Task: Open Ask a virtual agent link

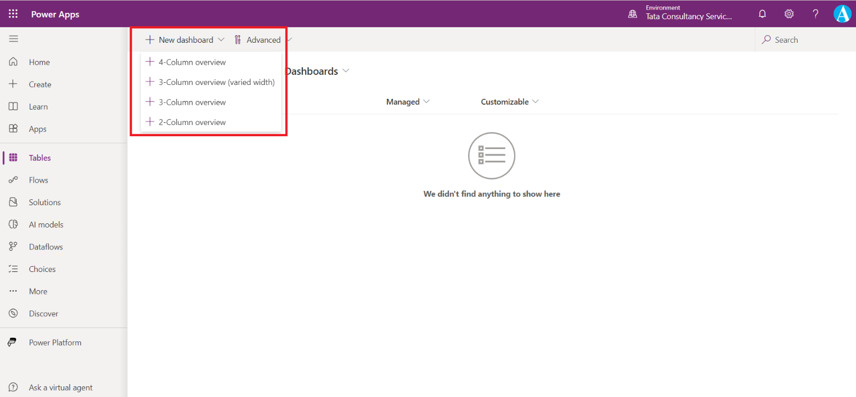Action: [60, 387]
